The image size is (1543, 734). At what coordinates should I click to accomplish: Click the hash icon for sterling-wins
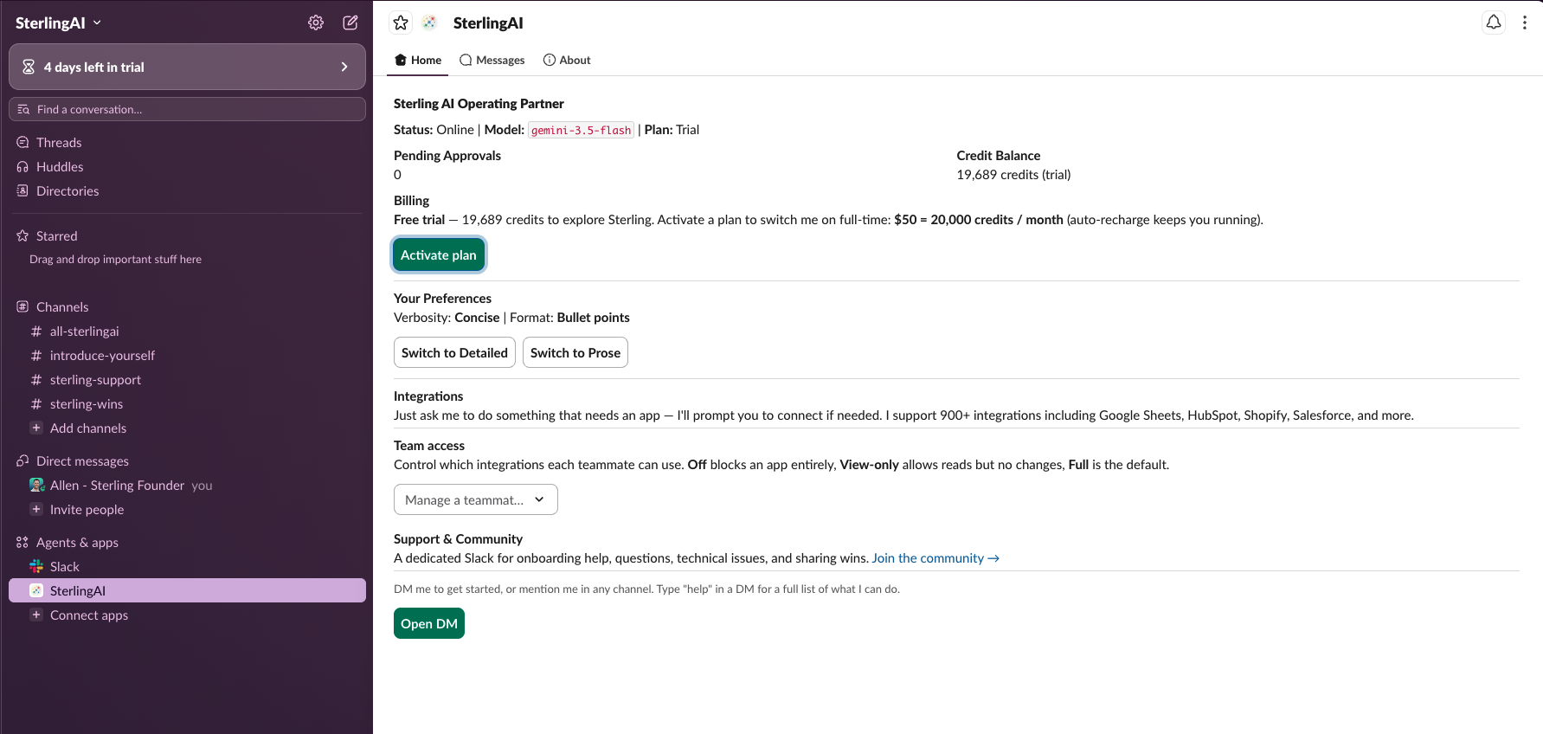tap(36, 403)
